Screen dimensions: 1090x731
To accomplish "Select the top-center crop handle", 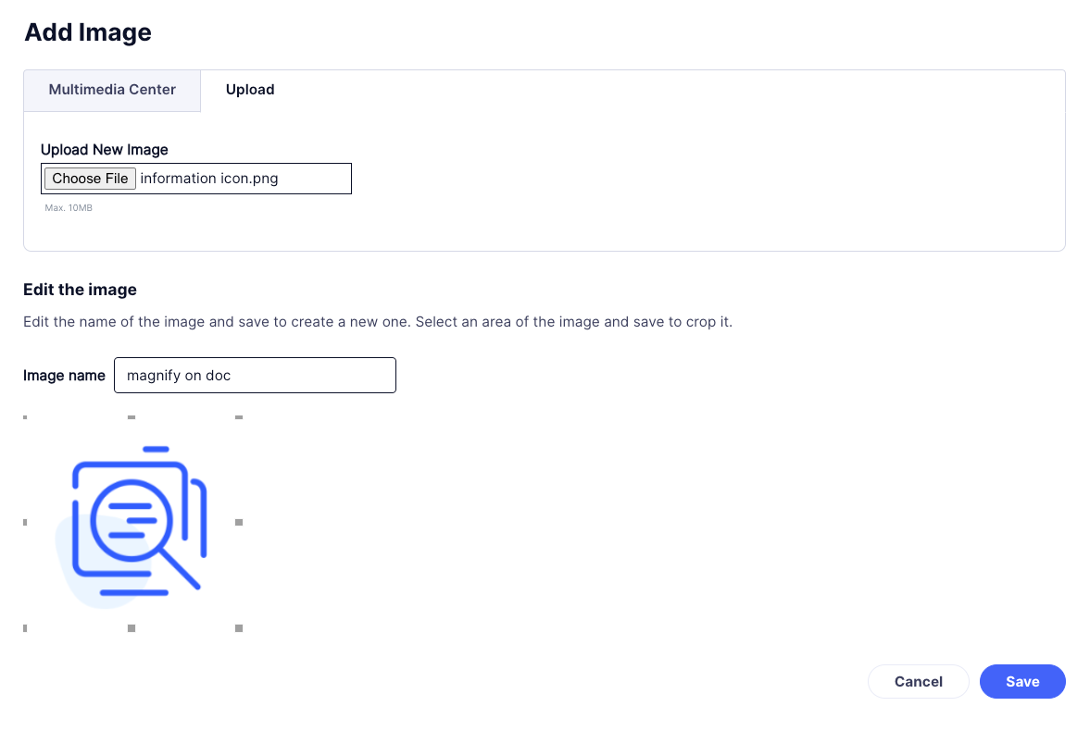I will [132, 417].
